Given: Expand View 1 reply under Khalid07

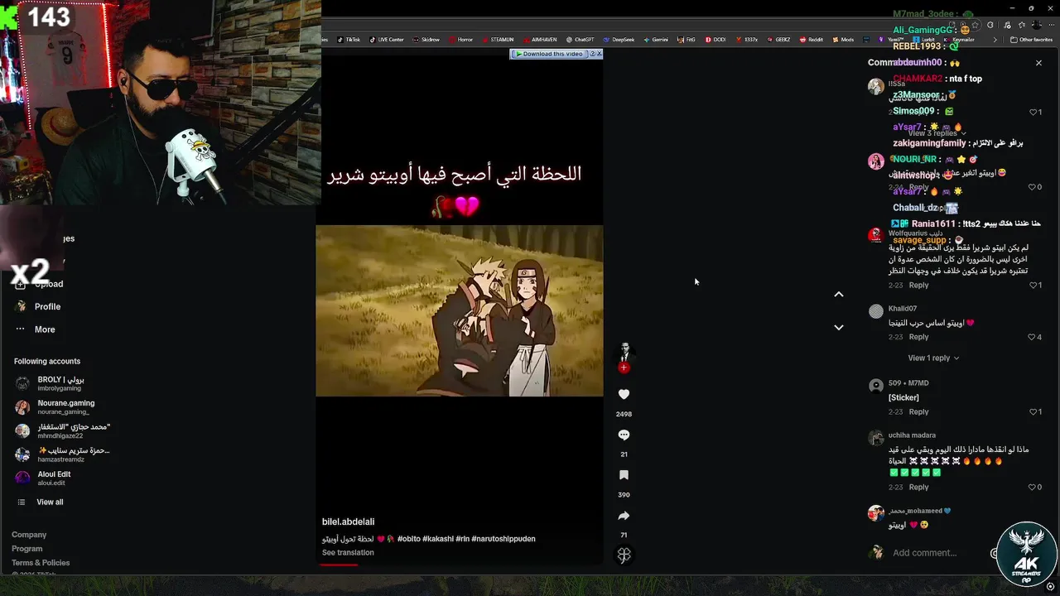Looking at the screenshot, I should [933, 358].
